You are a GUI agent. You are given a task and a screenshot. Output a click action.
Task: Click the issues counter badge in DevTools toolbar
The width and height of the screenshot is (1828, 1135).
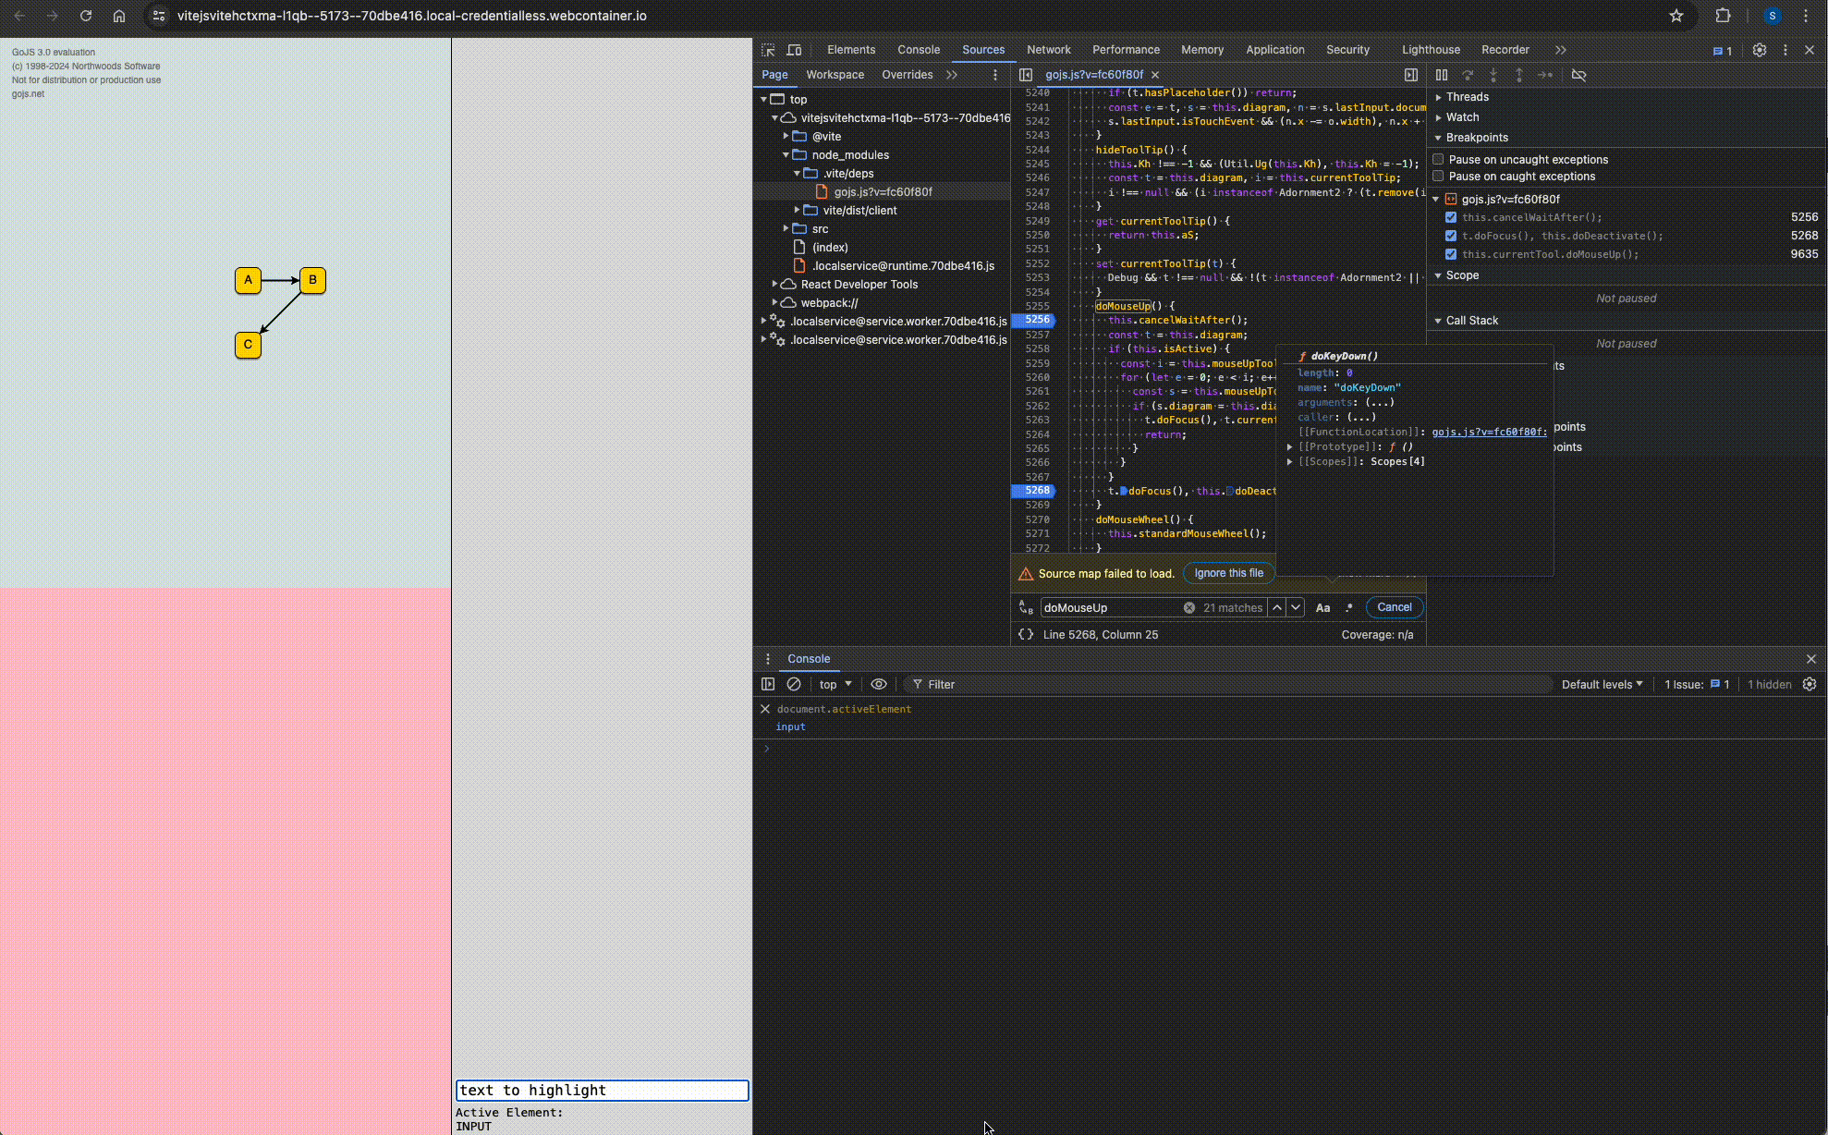click(1723, 51)
